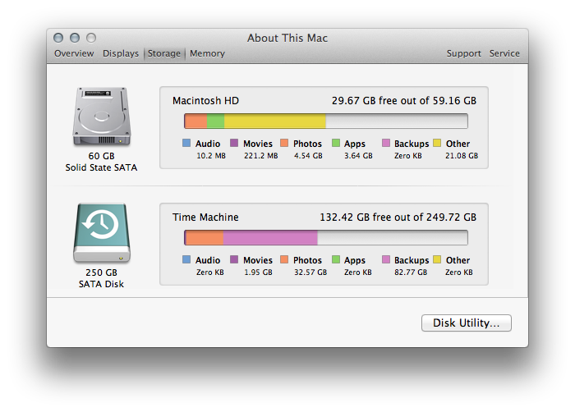This screenshot has width=575, height=412.
Task: Click the '221.2 MB' movies value
Action: pos(261,156)
